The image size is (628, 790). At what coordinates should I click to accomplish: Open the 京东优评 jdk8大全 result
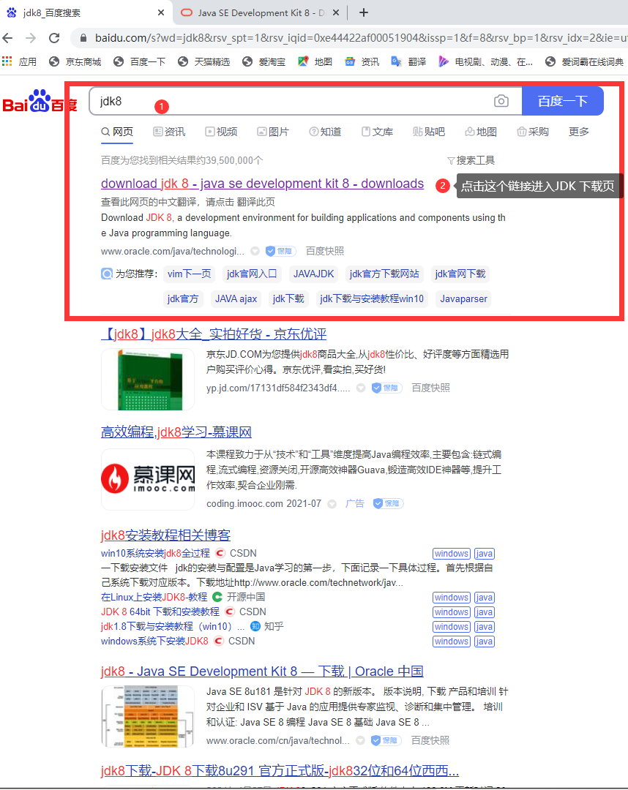pos(214,334)
